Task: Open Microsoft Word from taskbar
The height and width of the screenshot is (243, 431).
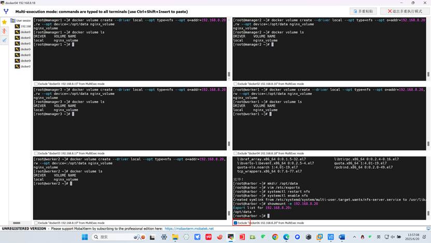Action: pos(342,237)
